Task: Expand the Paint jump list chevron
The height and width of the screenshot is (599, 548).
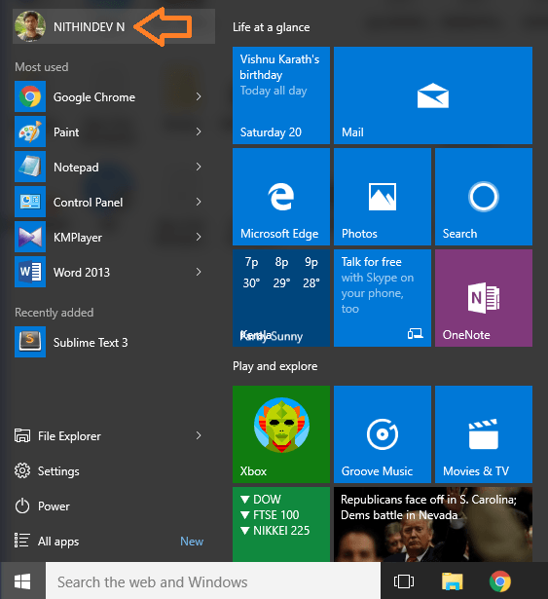Action: [199, 131]
